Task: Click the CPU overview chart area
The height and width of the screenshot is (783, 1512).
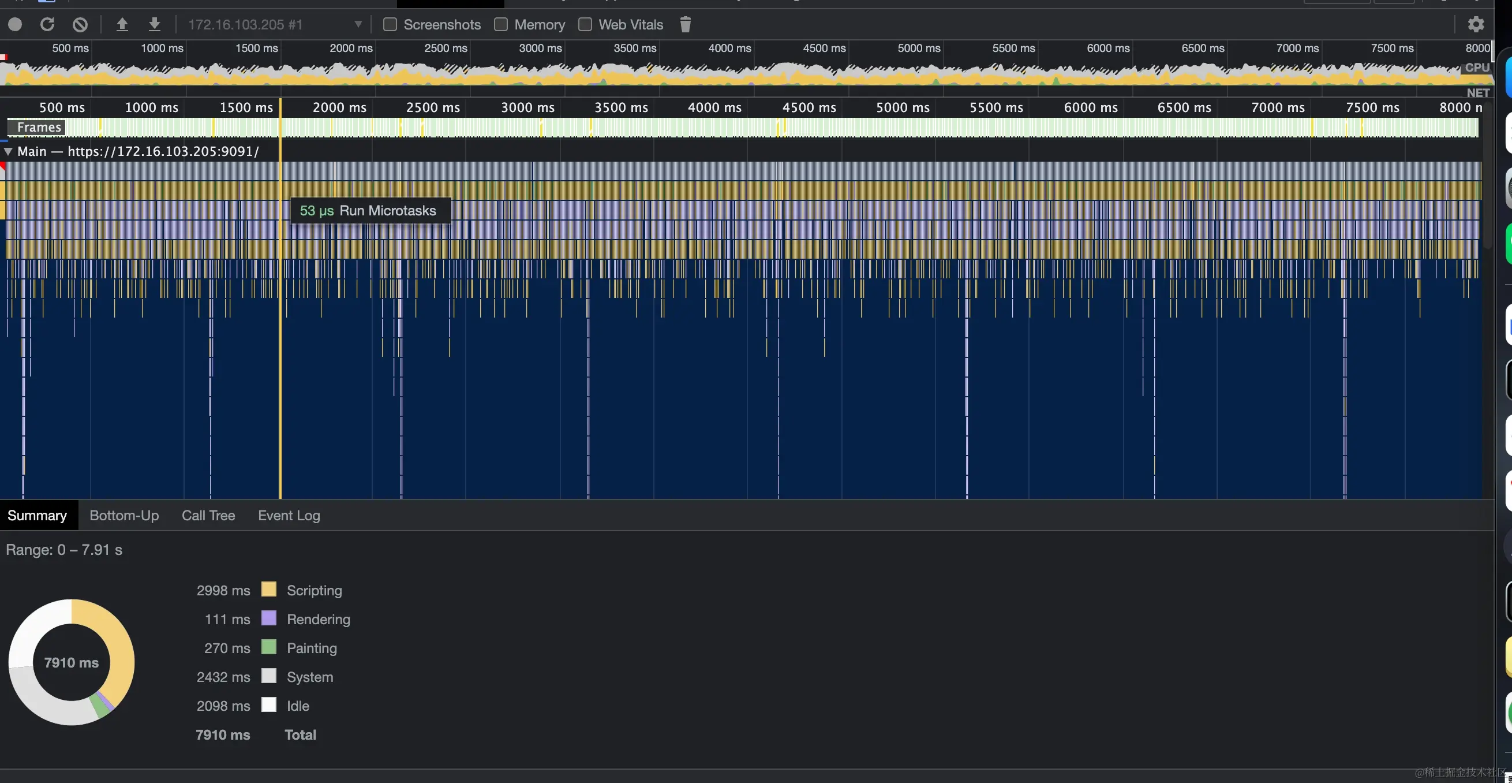Action: 704,73
